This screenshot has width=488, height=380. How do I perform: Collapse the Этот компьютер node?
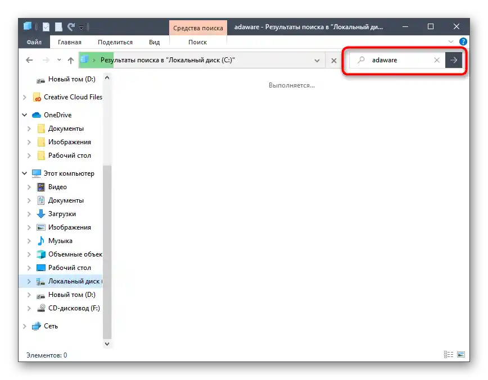pos(25,173)
